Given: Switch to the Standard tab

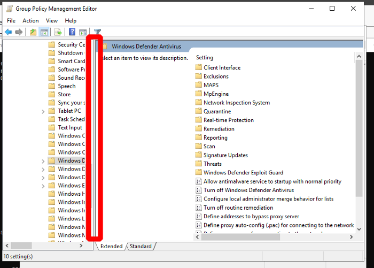Looking at the screenshot, I should [x=141, y=246].
